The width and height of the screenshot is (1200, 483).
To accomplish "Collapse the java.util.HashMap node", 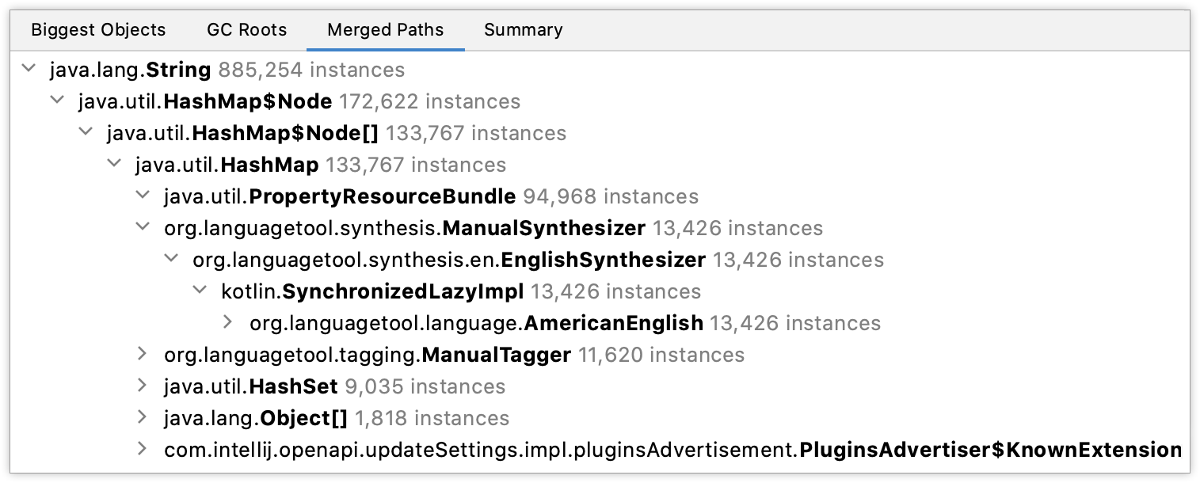I will (x=113, y=165).
